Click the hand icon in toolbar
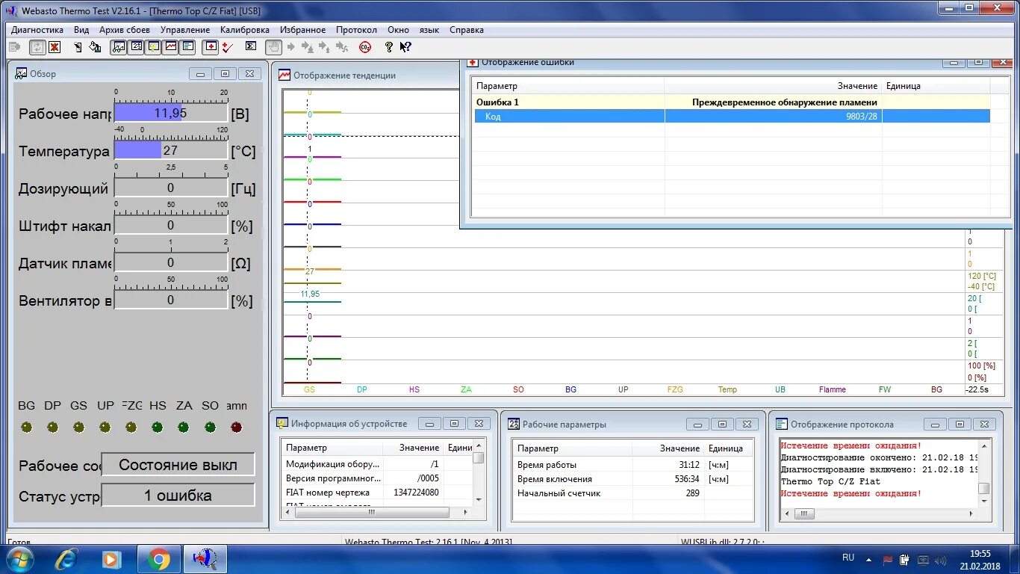Screen dimensions: 1020x574 [x=274, y=47]
